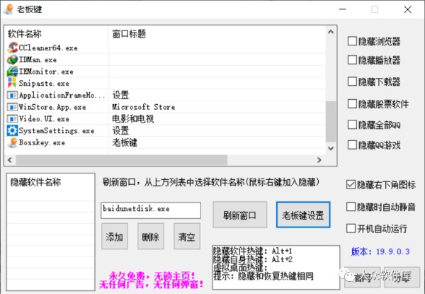The width and height of the screenshot is (425, 294).
Task: Enable 隐藏浏览器 checkbox
Action: point(352,41)
